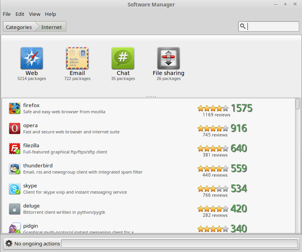The width and height of the screenshot is (302, 252).
Task: Click "No ongoing actions" status text
Action: 37,244
